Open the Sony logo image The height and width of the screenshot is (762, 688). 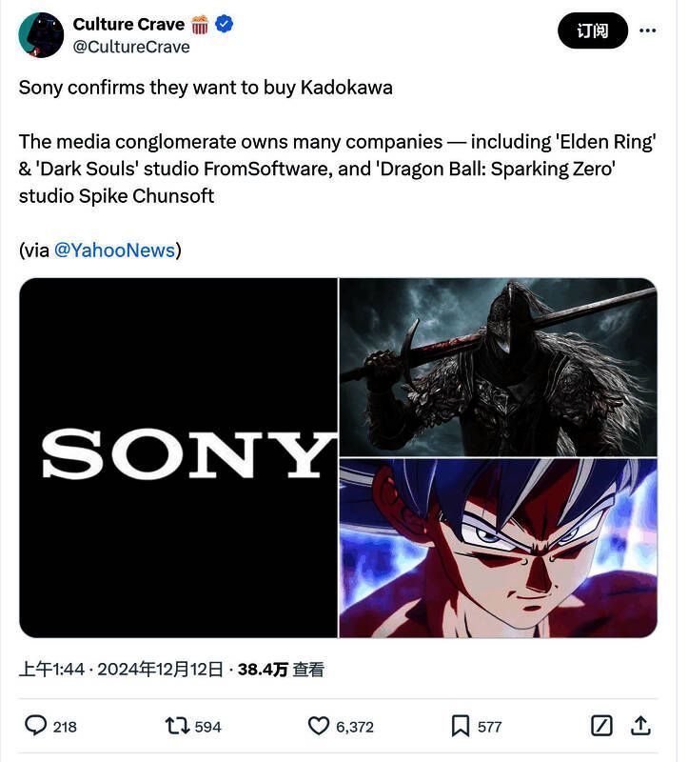179,457
